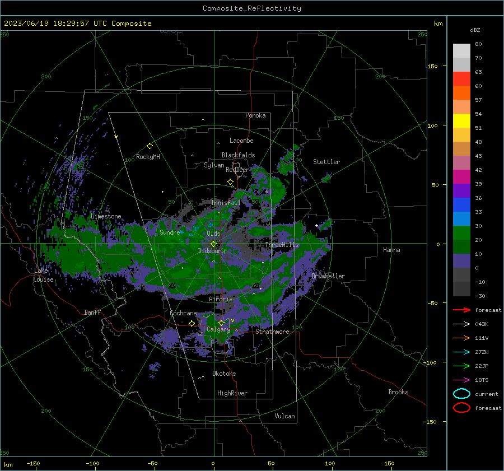The height and width of the screenshot is (471, 504).
Task: Click the yellow diamond marker near Cochrane
Action: [192, 323]
